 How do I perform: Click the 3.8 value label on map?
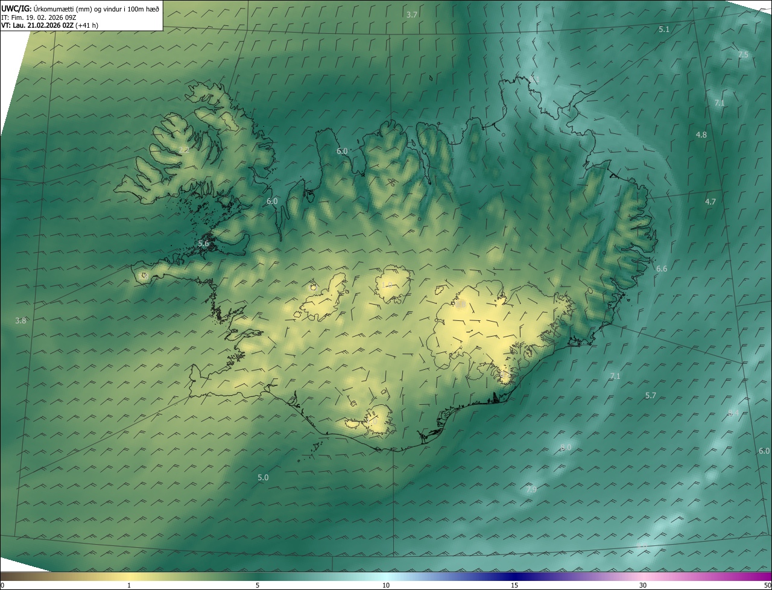[21, 321]
